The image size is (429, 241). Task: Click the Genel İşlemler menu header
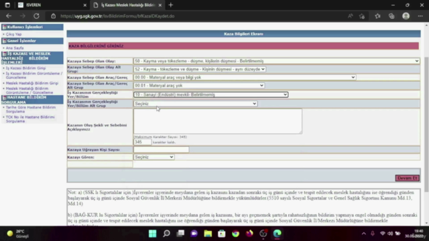(32, 41)
